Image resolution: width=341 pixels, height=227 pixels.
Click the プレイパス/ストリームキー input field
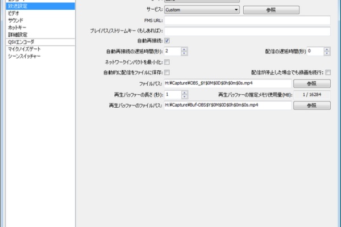[x=247, y=31]
